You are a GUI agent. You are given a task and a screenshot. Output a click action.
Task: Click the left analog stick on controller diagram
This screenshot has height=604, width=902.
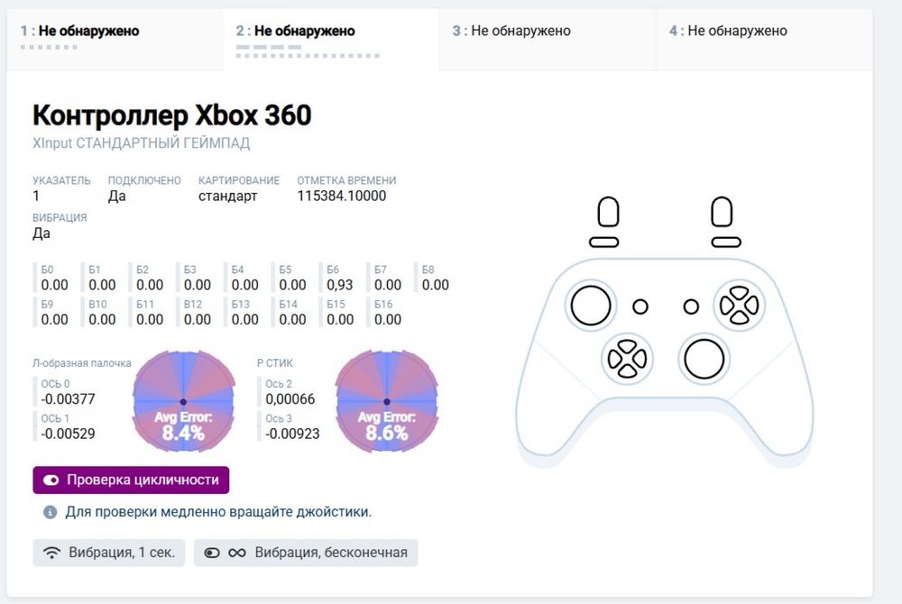(x=591, y=306)
